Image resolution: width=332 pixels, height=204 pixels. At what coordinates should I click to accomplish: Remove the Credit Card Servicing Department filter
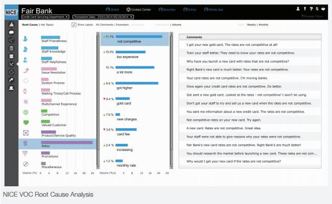point(67,17)
